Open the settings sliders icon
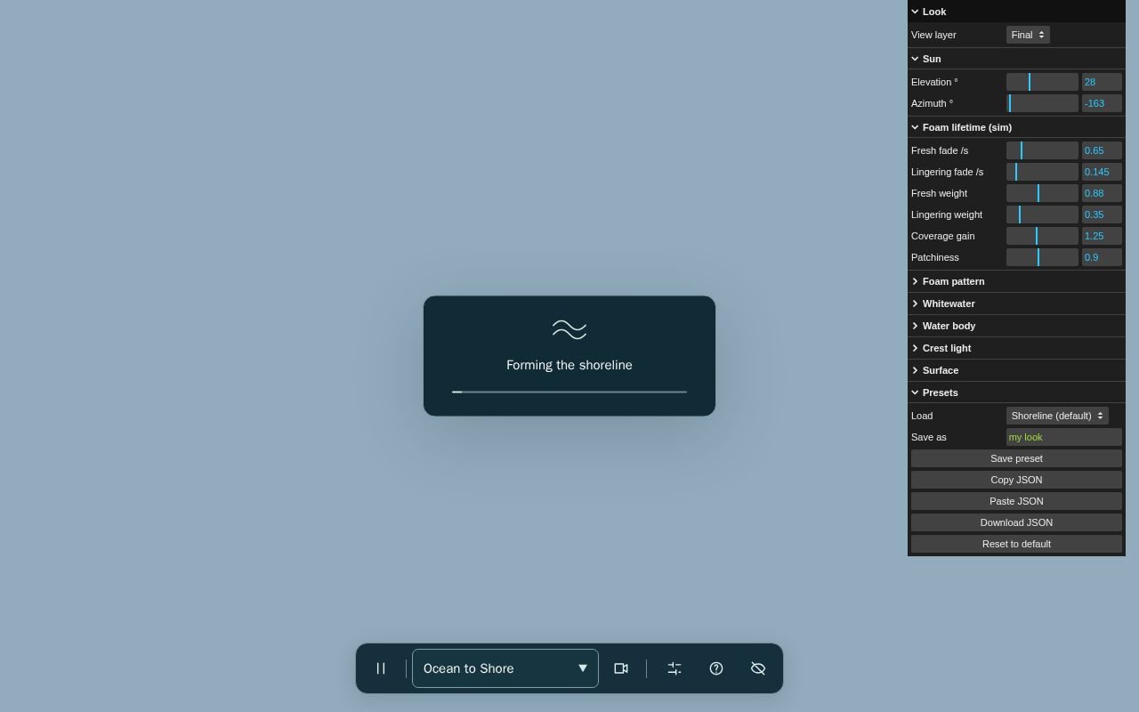Viewport: 1139px width, 712px height. (x=675, y=668)
